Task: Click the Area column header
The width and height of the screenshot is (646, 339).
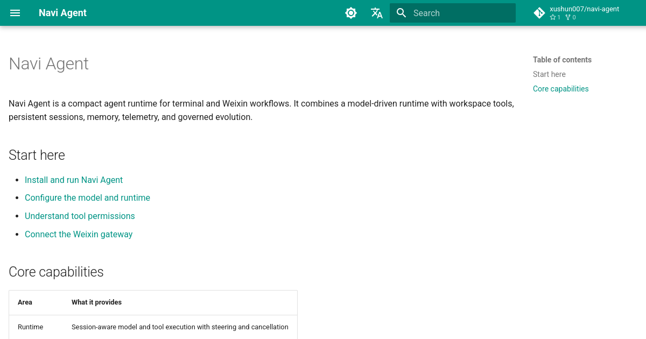Action: pyautogui.click(x=25, y=302)
